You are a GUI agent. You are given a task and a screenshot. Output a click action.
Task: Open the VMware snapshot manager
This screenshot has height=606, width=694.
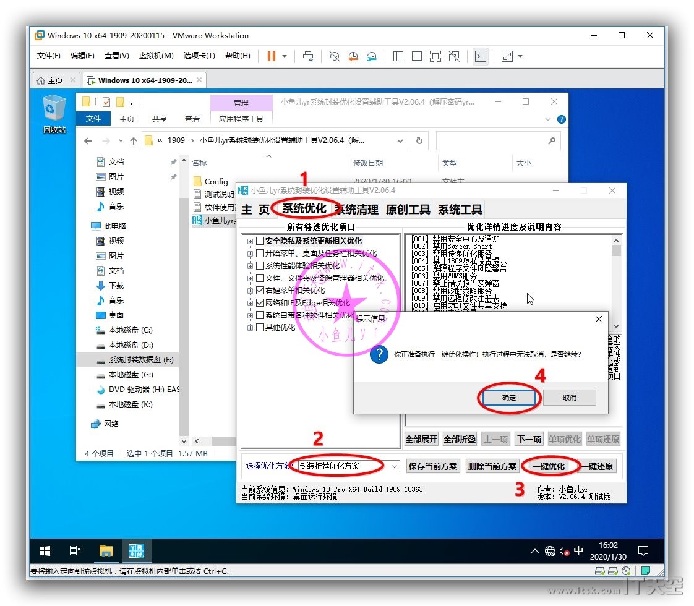(x=372, y=56)
